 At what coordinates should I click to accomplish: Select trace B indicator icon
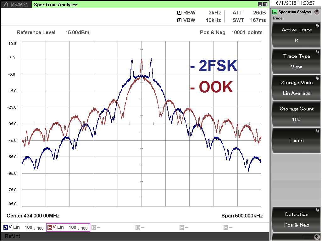(x=50, y=228)
